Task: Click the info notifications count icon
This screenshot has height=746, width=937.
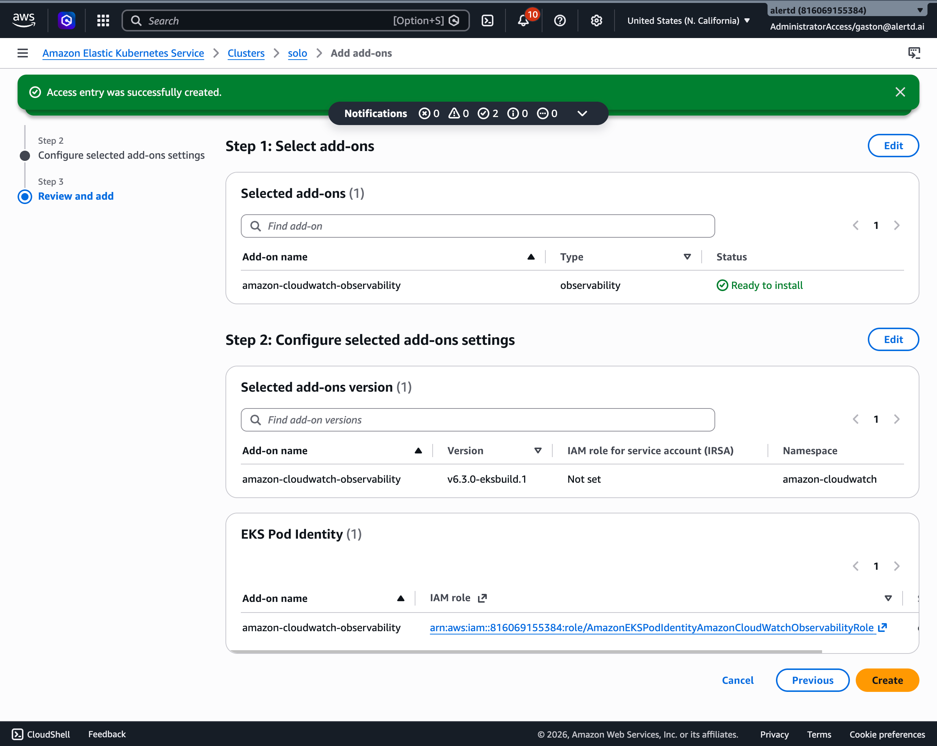Action: pos(518,113)
